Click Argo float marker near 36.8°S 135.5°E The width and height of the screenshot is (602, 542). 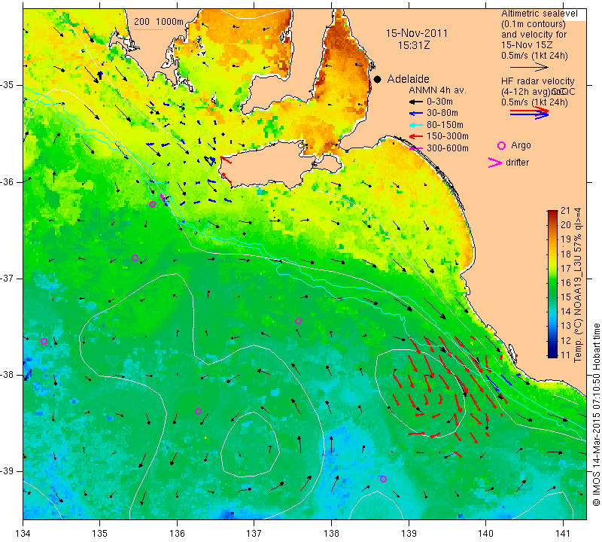(x=135, y=257)
